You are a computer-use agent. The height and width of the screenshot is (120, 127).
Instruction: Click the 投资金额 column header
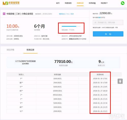click(57, 75)
